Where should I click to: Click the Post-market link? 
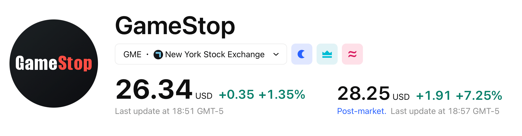click(x=361, y=111)
